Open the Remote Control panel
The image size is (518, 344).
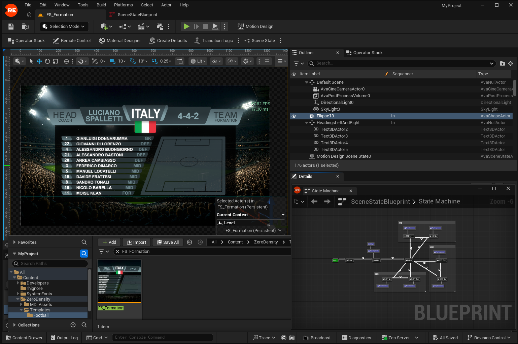coord(72,41)
